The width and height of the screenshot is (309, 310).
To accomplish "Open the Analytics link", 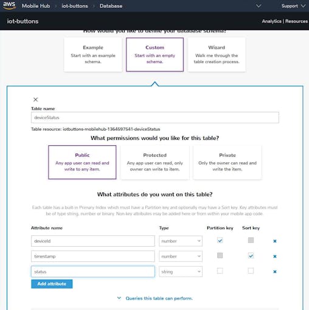I will click(x=271, y=21).
